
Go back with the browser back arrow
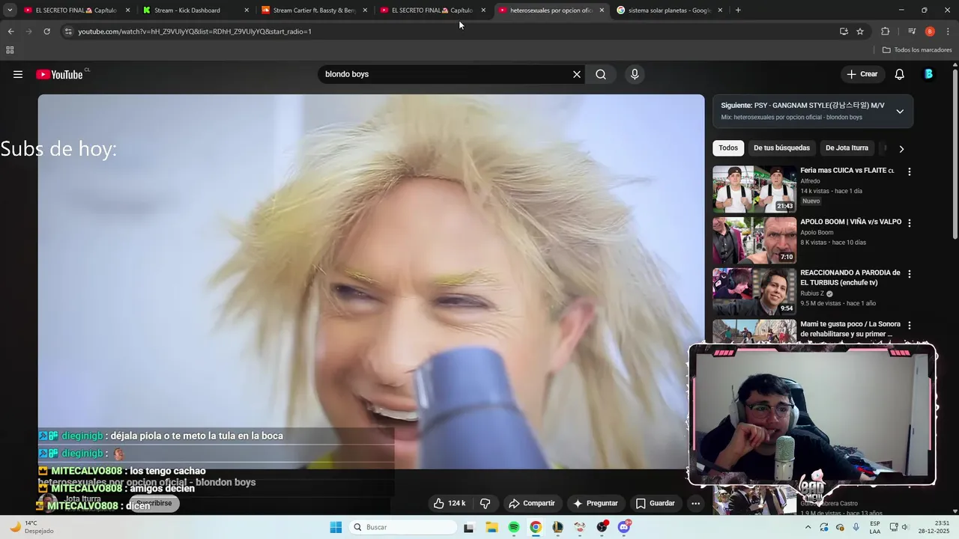pyautogui.click(x=10, y=31)
